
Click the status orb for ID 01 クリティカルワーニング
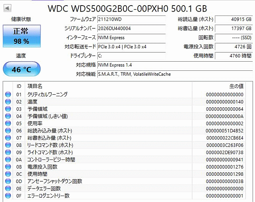pos(8,94)
